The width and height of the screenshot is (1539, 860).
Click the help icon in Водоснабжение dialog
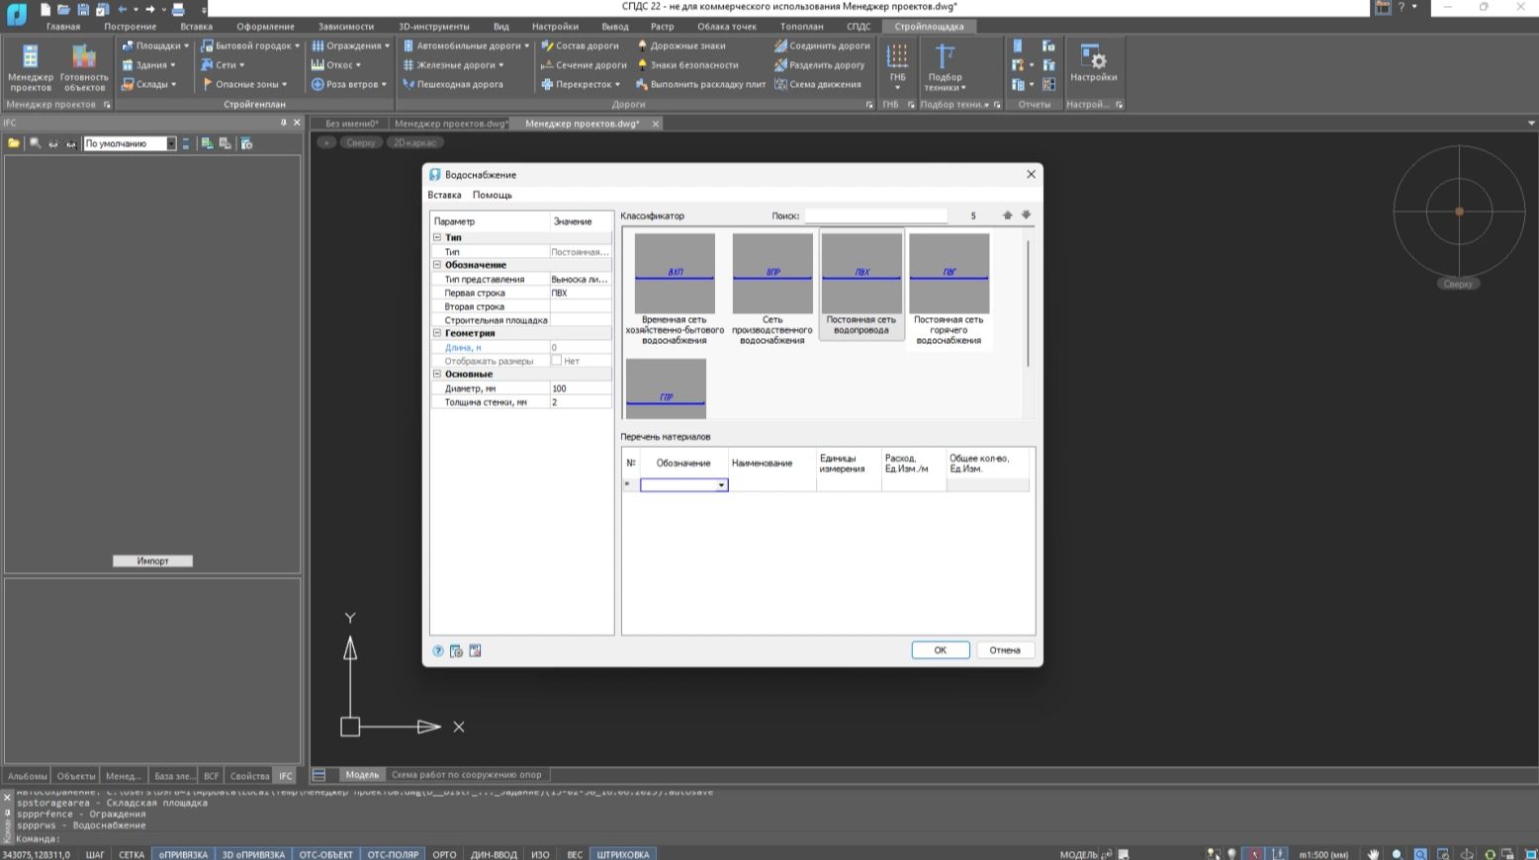[438, 651]
